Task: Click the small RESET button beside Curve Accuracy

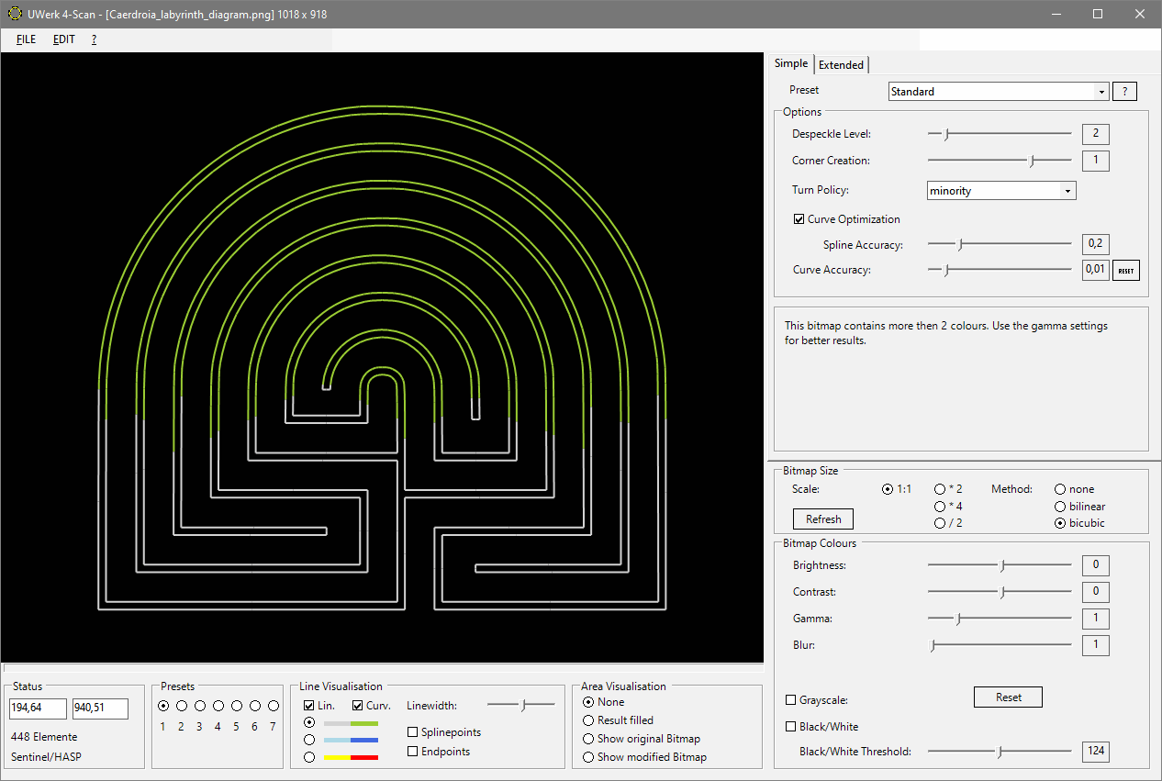Action: [1126, 271]
